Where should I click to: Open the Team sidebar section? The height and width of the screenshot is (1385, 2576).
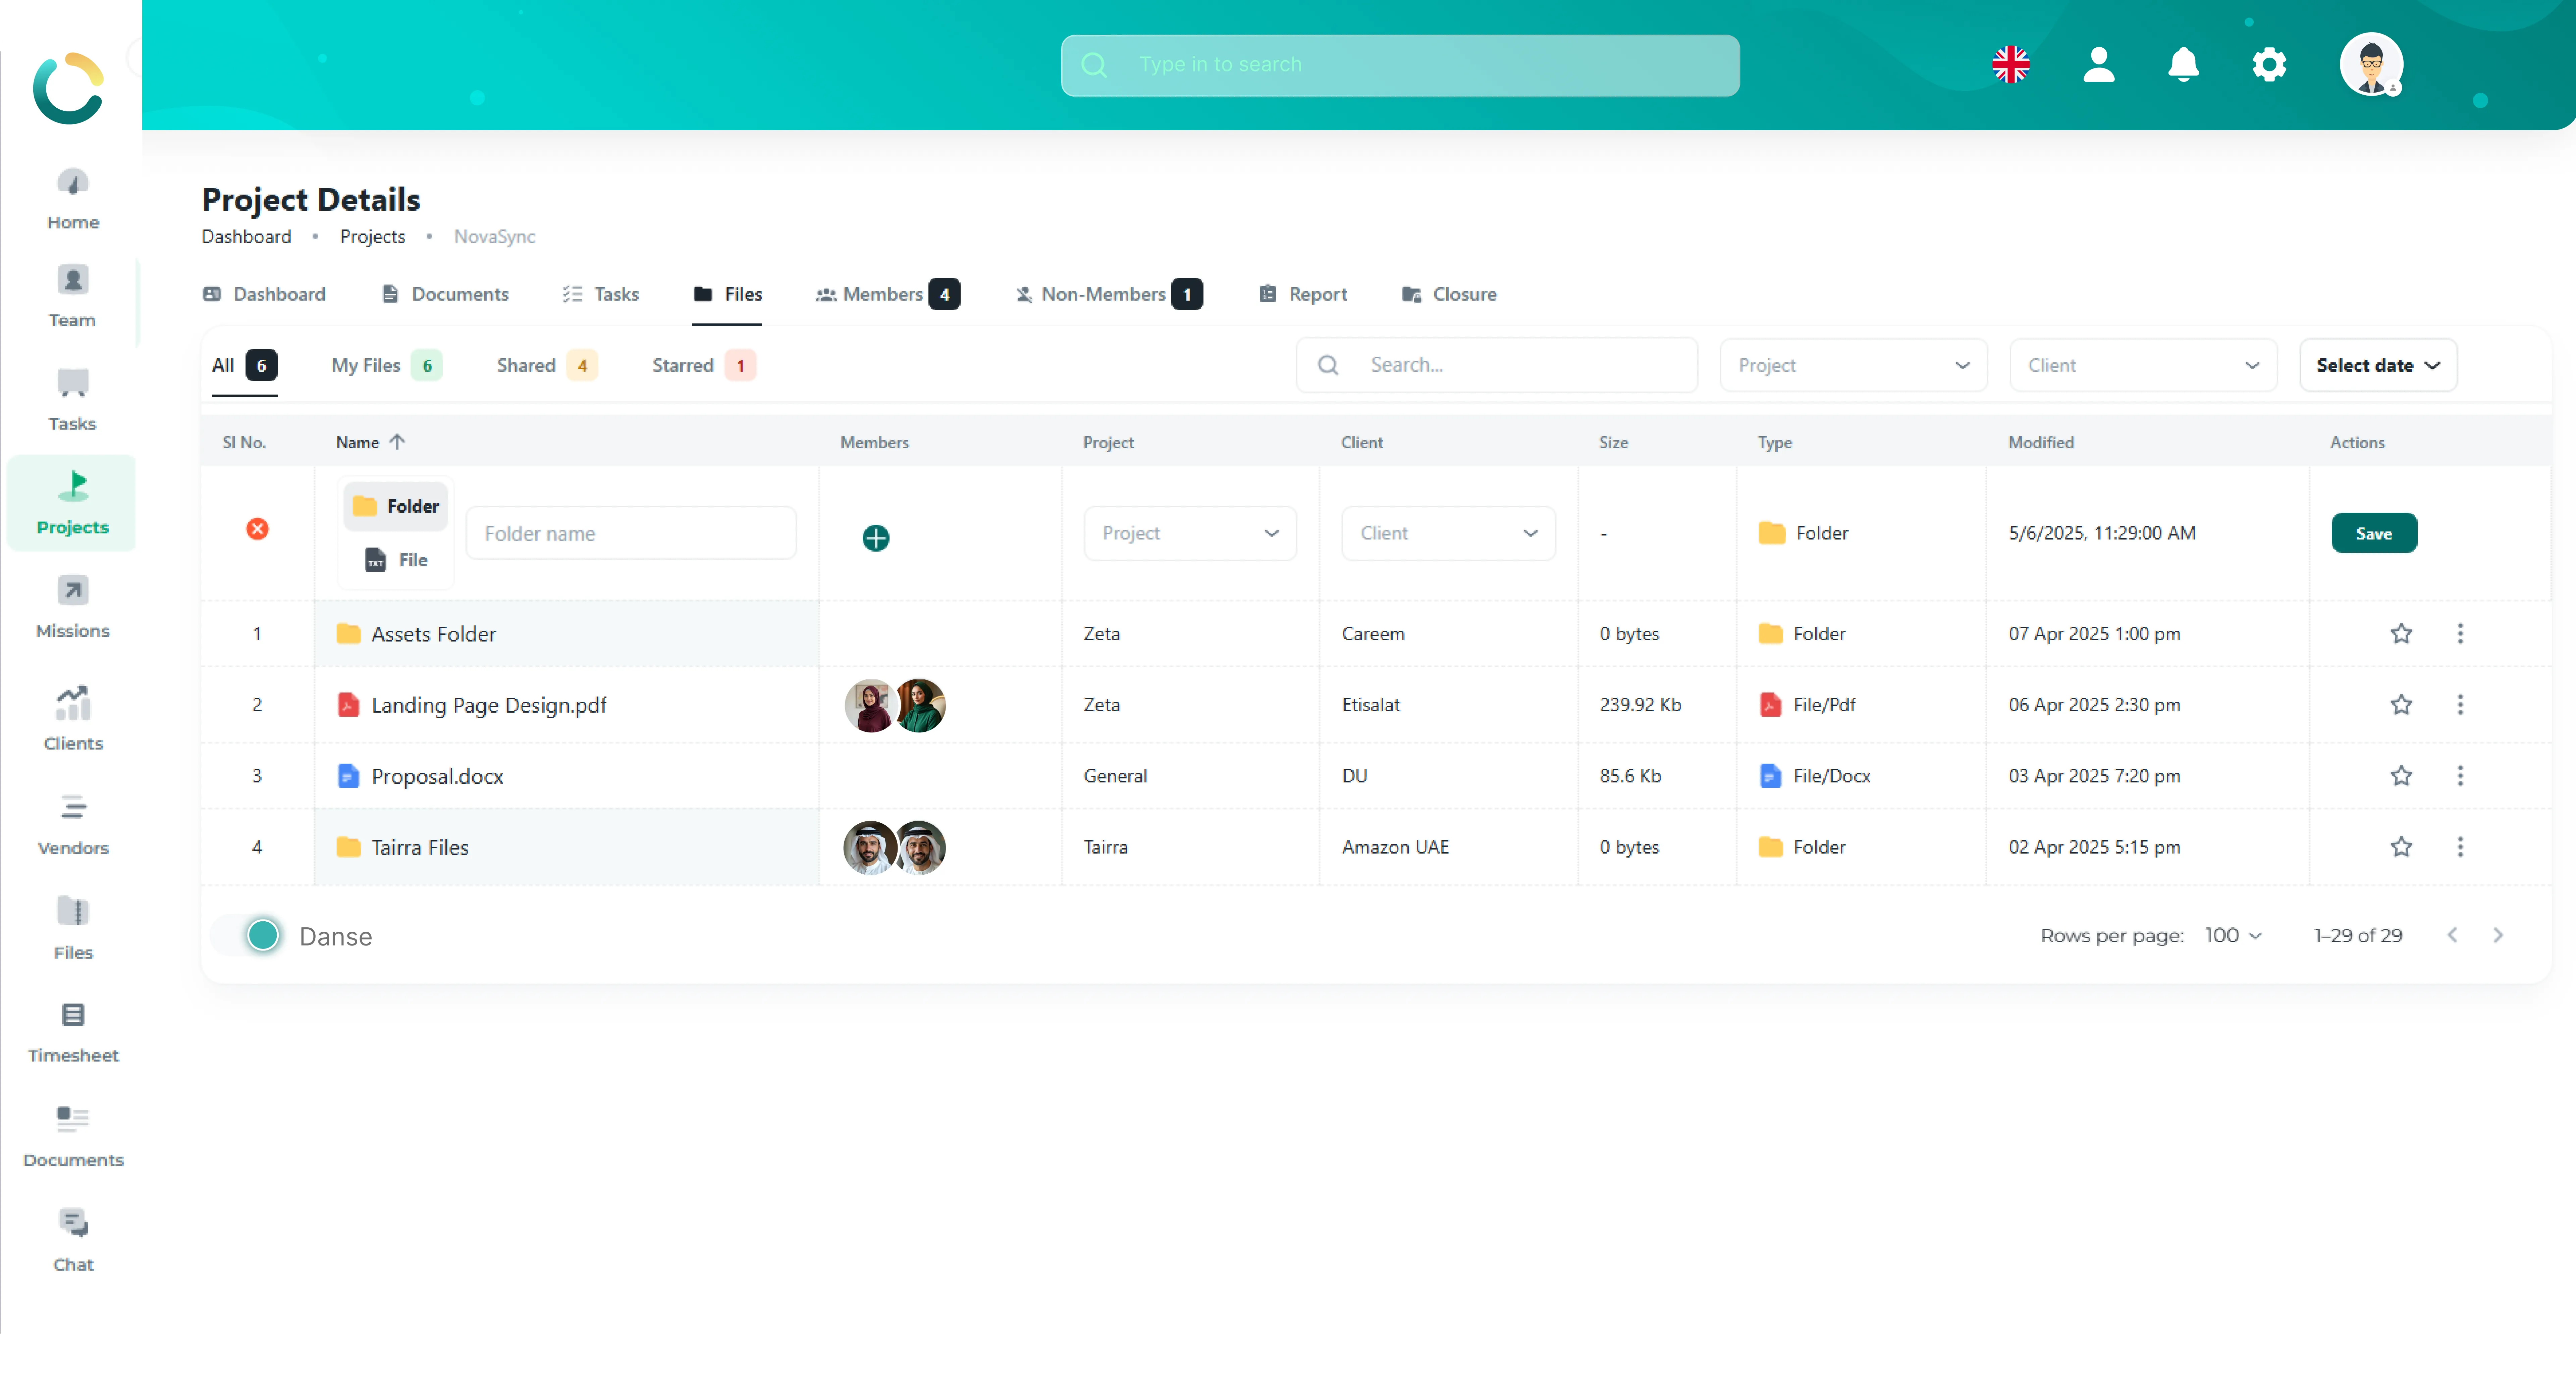73,296
